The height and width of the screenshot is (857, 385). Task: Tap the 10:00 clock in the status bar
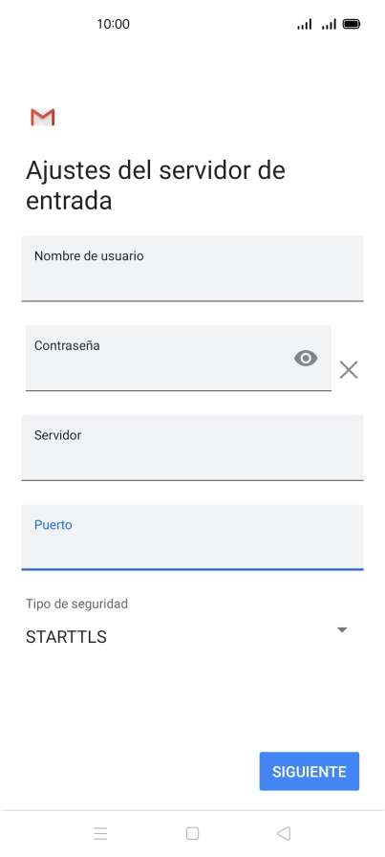113,24
